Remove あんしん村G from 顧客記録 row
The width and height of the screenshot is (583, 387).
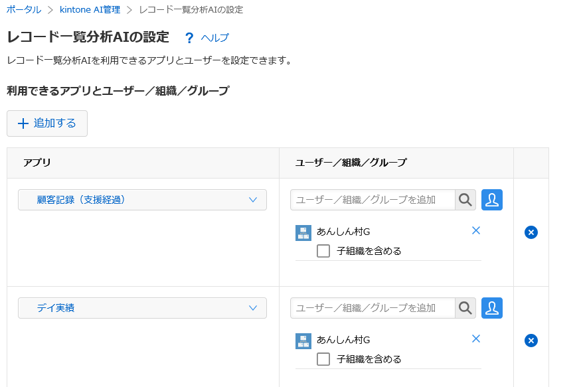click(475, 230)
